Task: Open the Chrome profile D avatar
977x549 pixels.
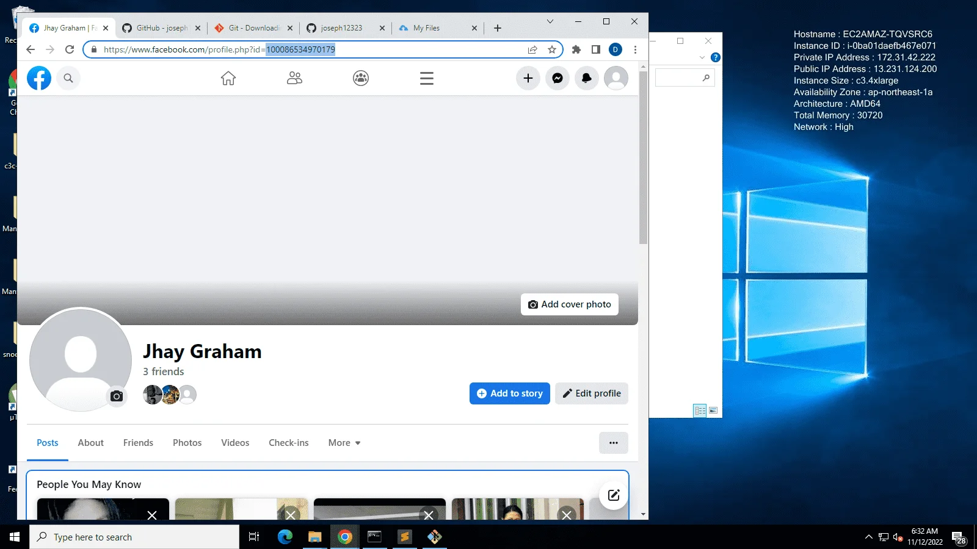Action: (616, 49)
